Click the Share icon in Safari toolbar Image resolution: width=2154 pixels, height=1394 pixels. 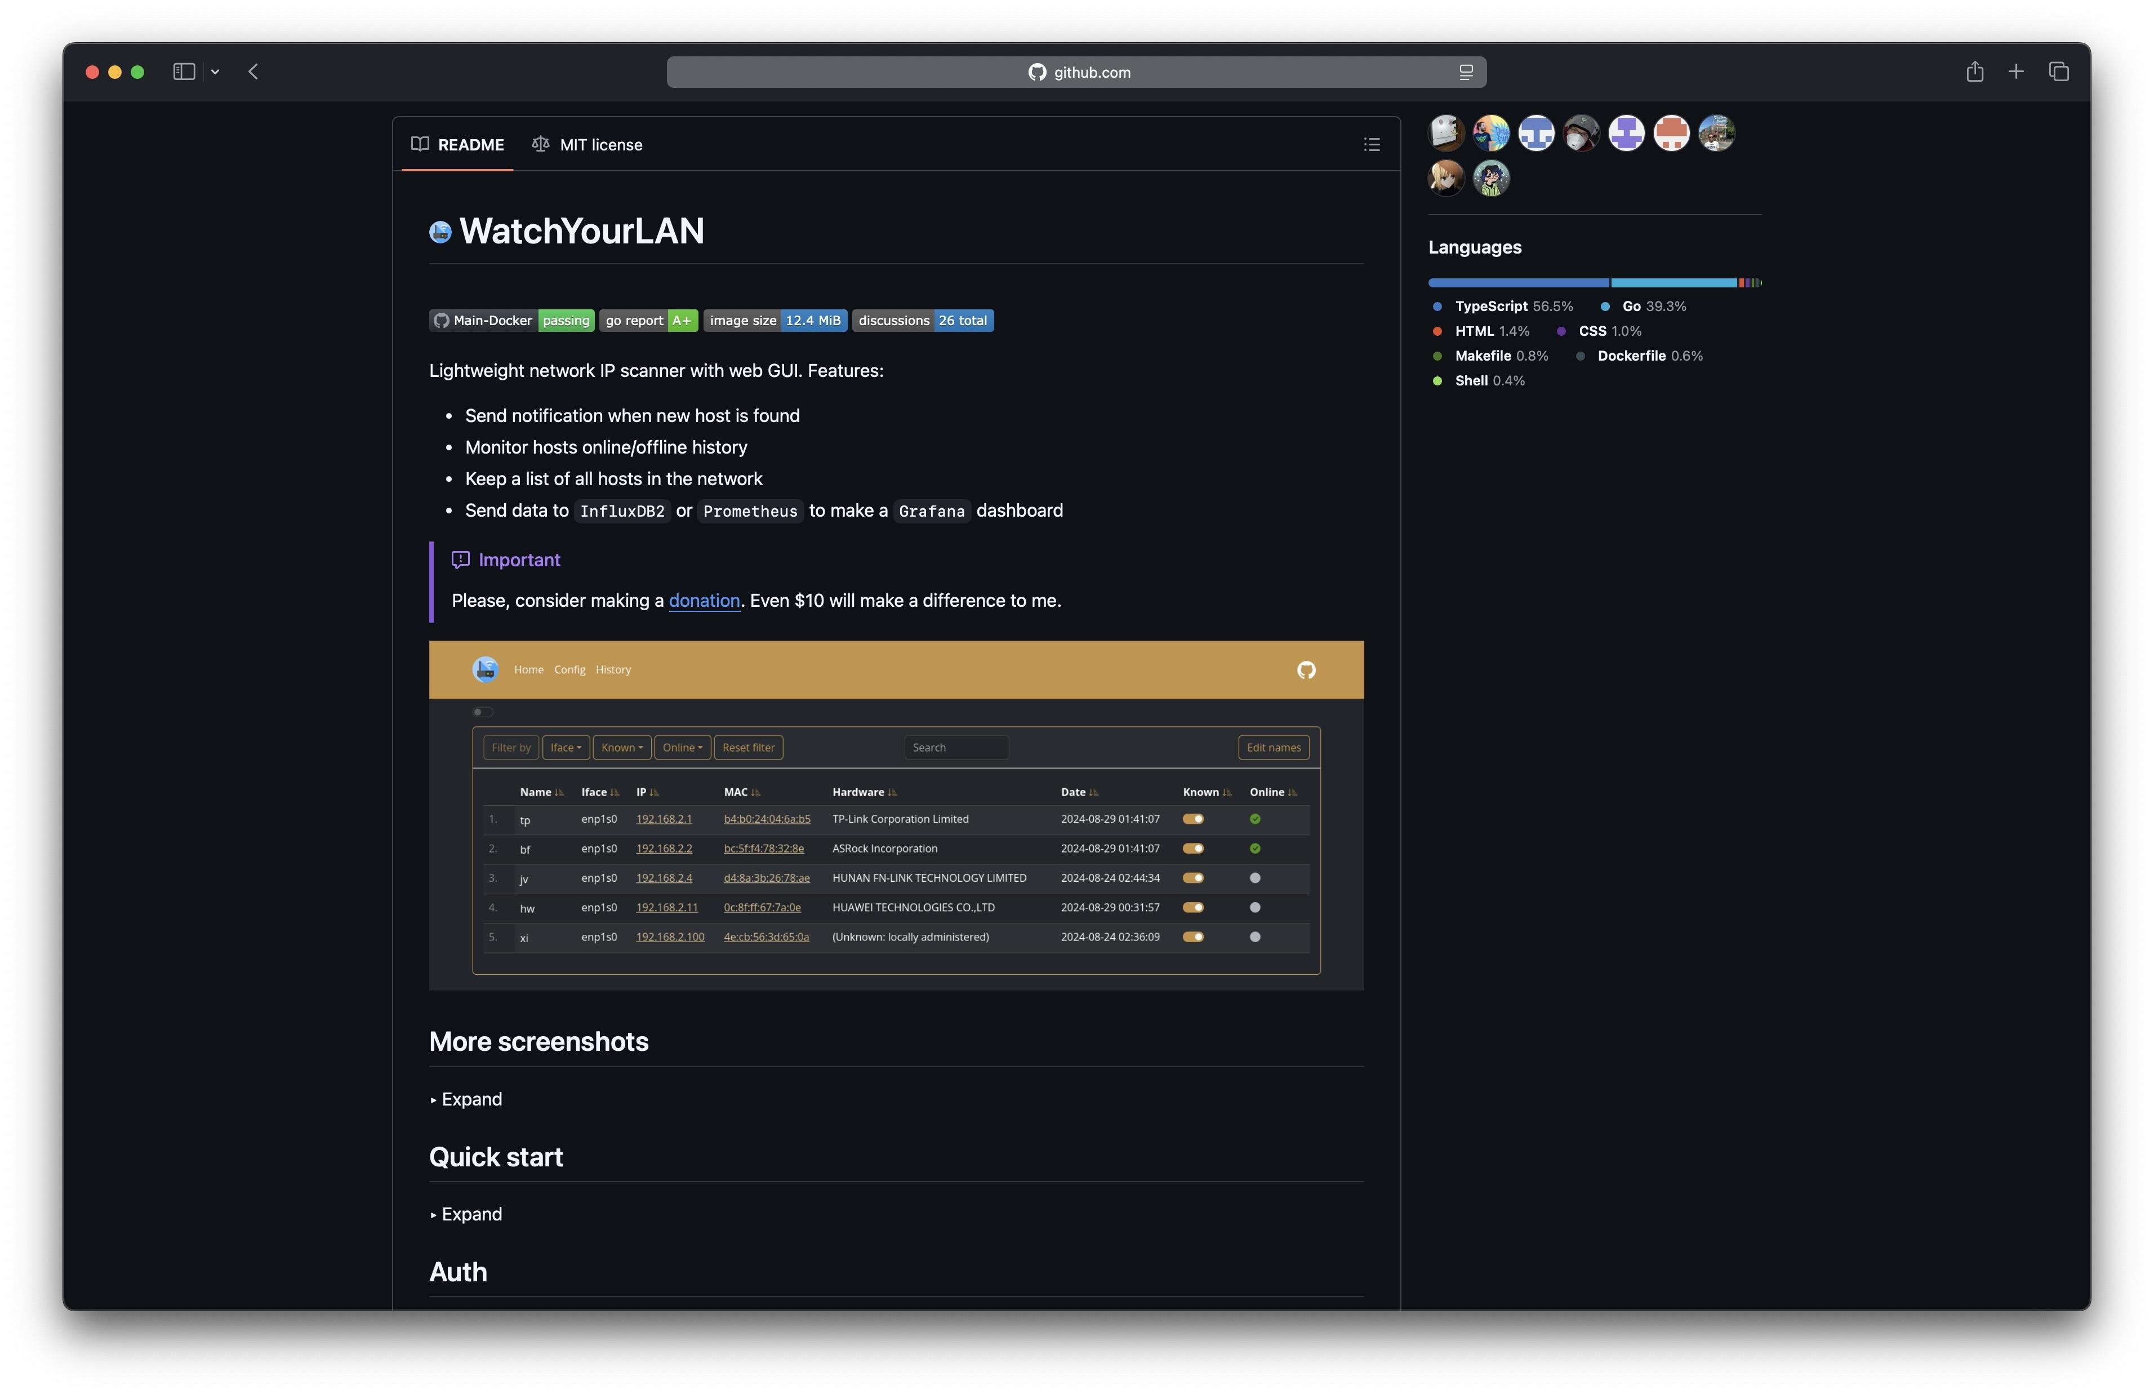coord(1974,72)
